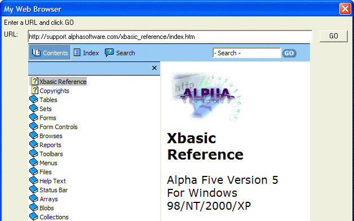Click the Tables book icon
The height and width of the screenshot is (221, 354).
coord(34,99)
